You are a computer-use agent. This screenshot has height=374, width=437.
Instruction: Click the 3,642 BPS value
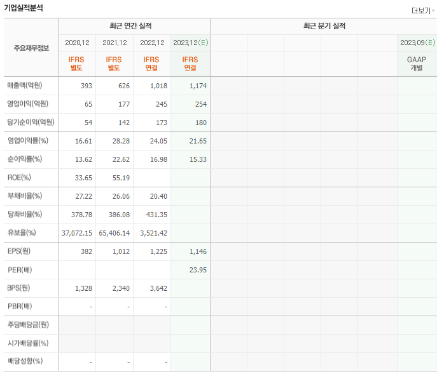[158, 288]
